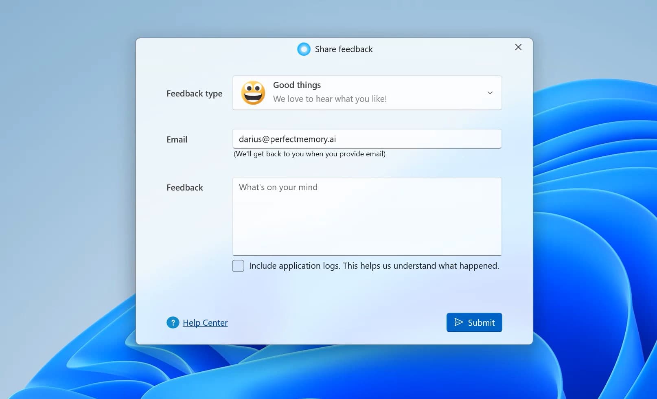Click 'We love to hear what you like!' subtitle
The image size is (657, 399).
[330, 99]
